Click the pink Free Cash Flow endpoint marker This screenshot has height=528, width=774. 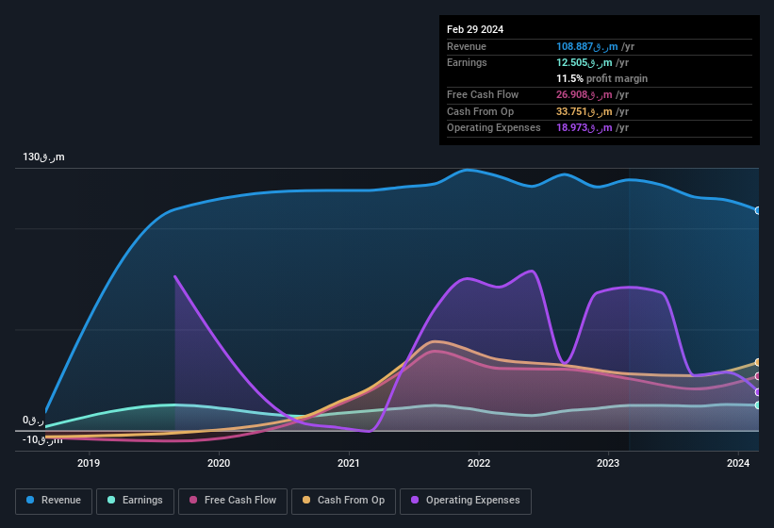click(x=758, y=376)
